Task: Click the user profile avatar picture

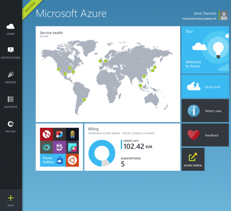Action: (224, 15)
